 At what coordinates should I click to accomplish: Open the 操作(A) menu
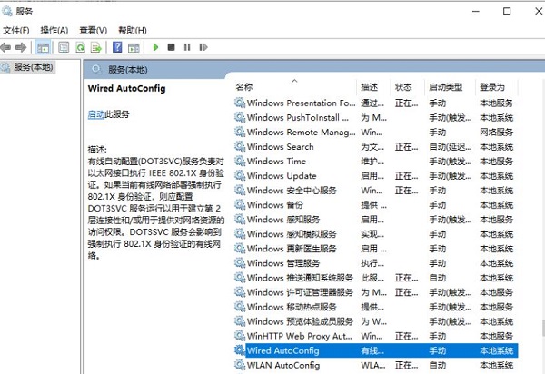54,30
